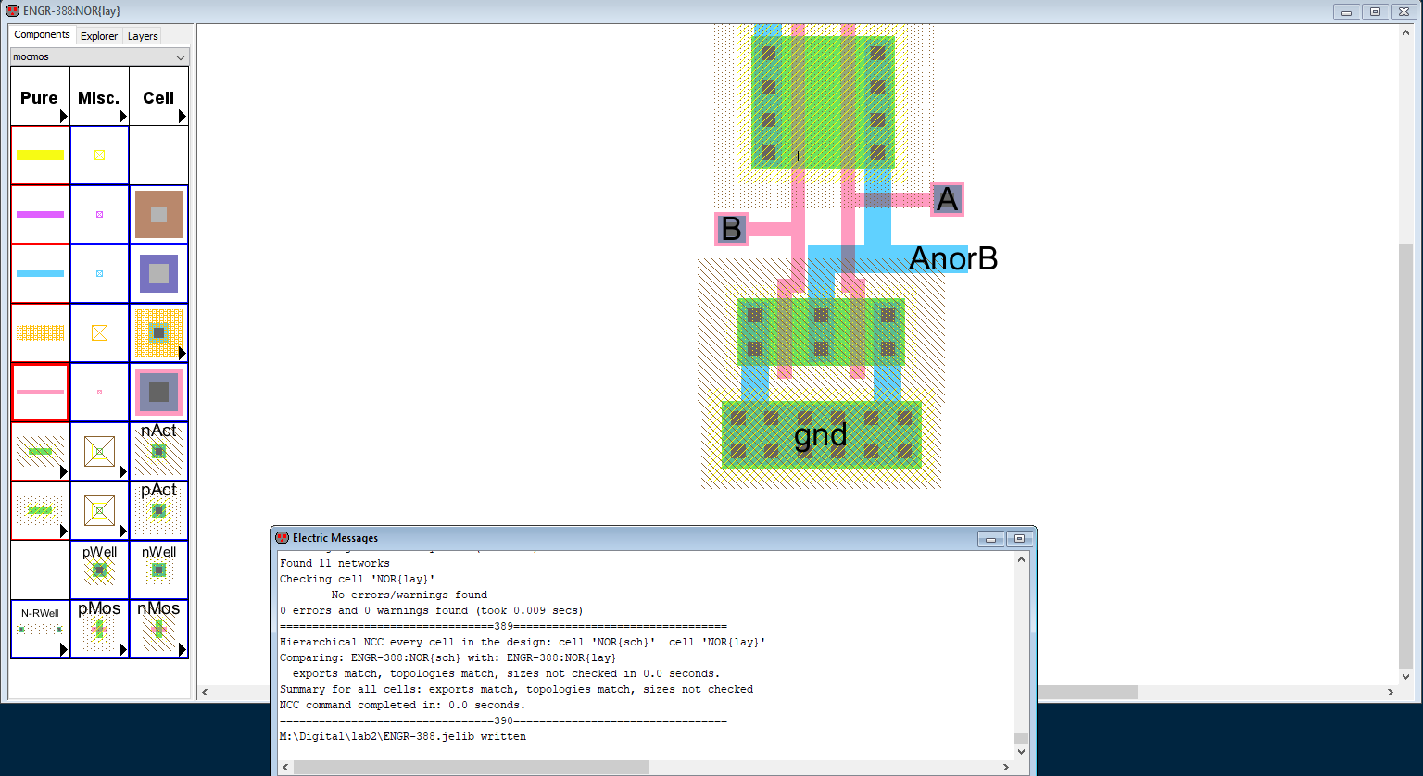Image resolution: width=1423 pixels, height=776 pixels.
Task: Switch to the Components tab
Action: (x=42, y=34)
